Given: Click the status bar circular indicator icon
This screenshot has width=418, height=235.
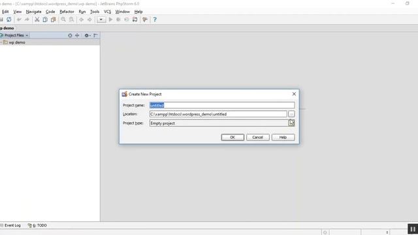Looking at the screenshot, I should [325, 232].
